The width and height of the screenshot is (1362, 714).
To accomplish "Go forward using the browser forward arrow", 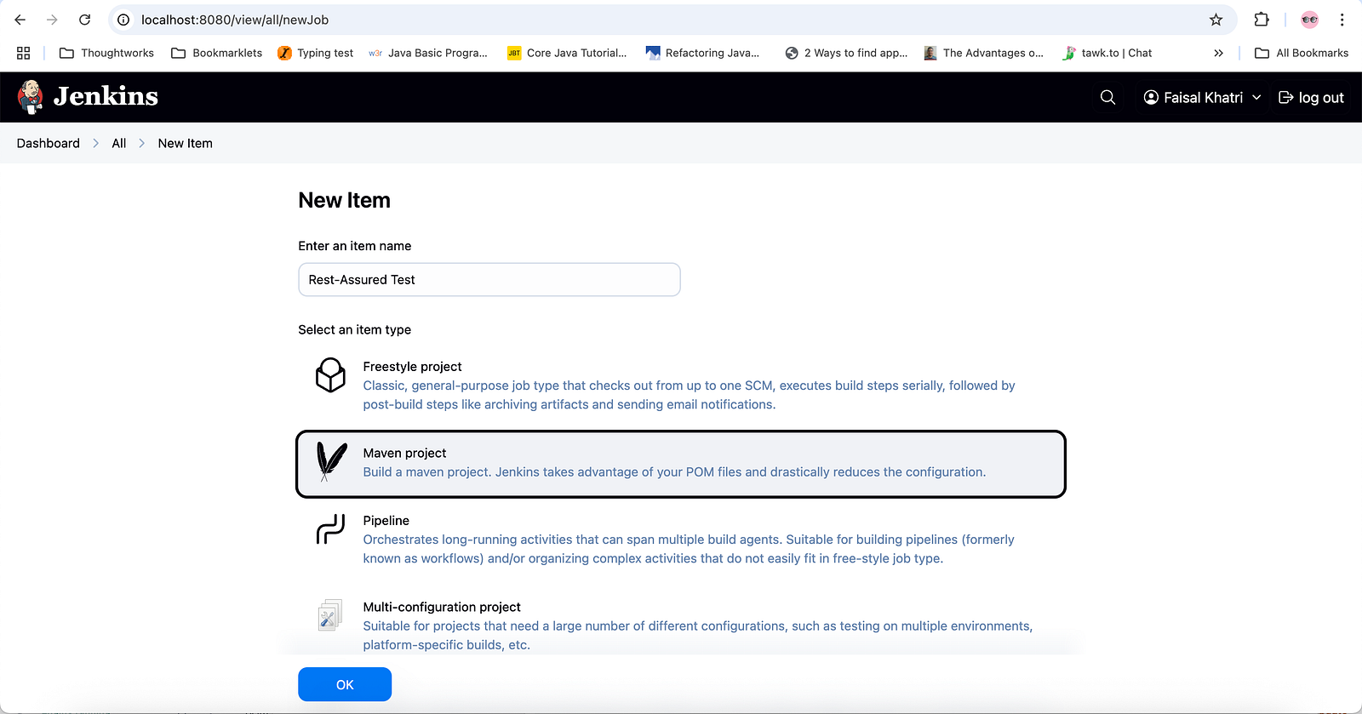I will point(52,20).
